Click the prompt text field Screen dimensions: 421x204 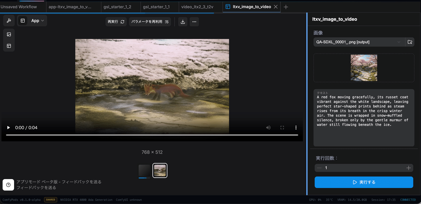[364, 117]
